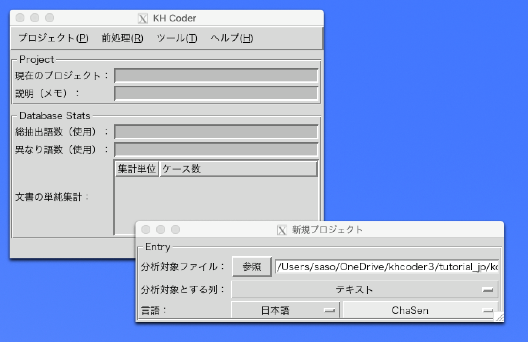Click the 参照 browse button
The height and width of the screenshot is (342, 528).
pyautogui.click(x=252, y=267)
